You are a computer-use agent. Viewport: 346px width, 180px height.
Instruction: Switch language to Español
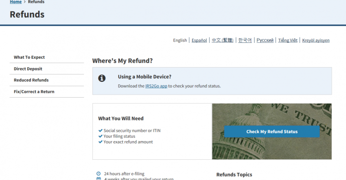(x=199, y=40)
